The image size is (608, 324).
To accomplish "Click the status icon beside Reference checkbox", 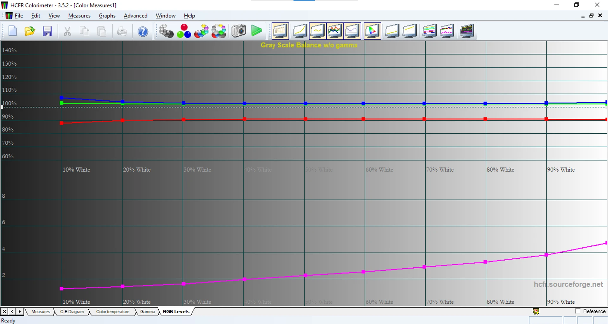I will (536, 311).
